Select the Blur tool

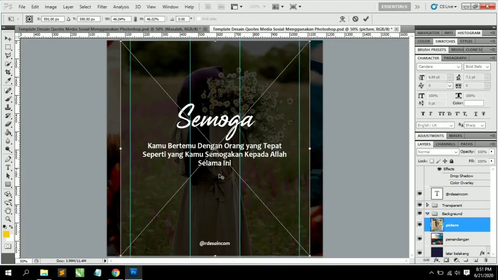click(x=8, y=141)
